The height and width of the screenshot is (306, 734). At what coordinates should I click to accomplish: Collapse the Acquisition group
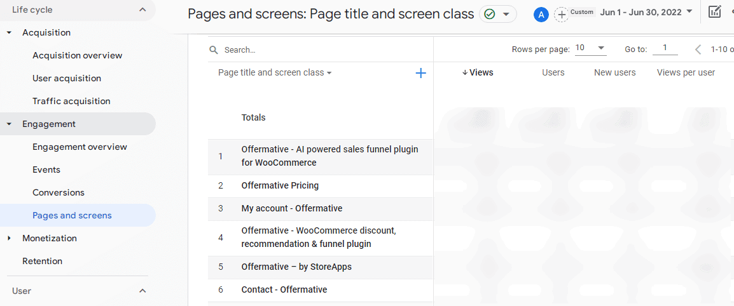[9, 33]
